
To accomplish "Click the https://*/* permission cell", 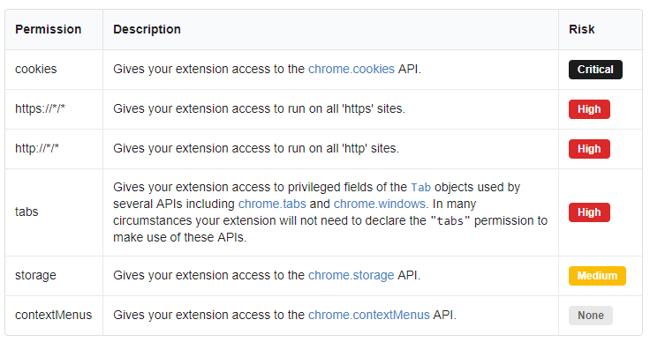I will [x=54, y=109].
